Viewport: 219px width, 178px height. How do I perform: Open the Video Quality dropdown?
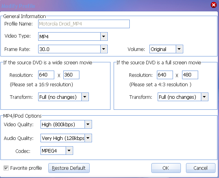[x=88, y=124]
